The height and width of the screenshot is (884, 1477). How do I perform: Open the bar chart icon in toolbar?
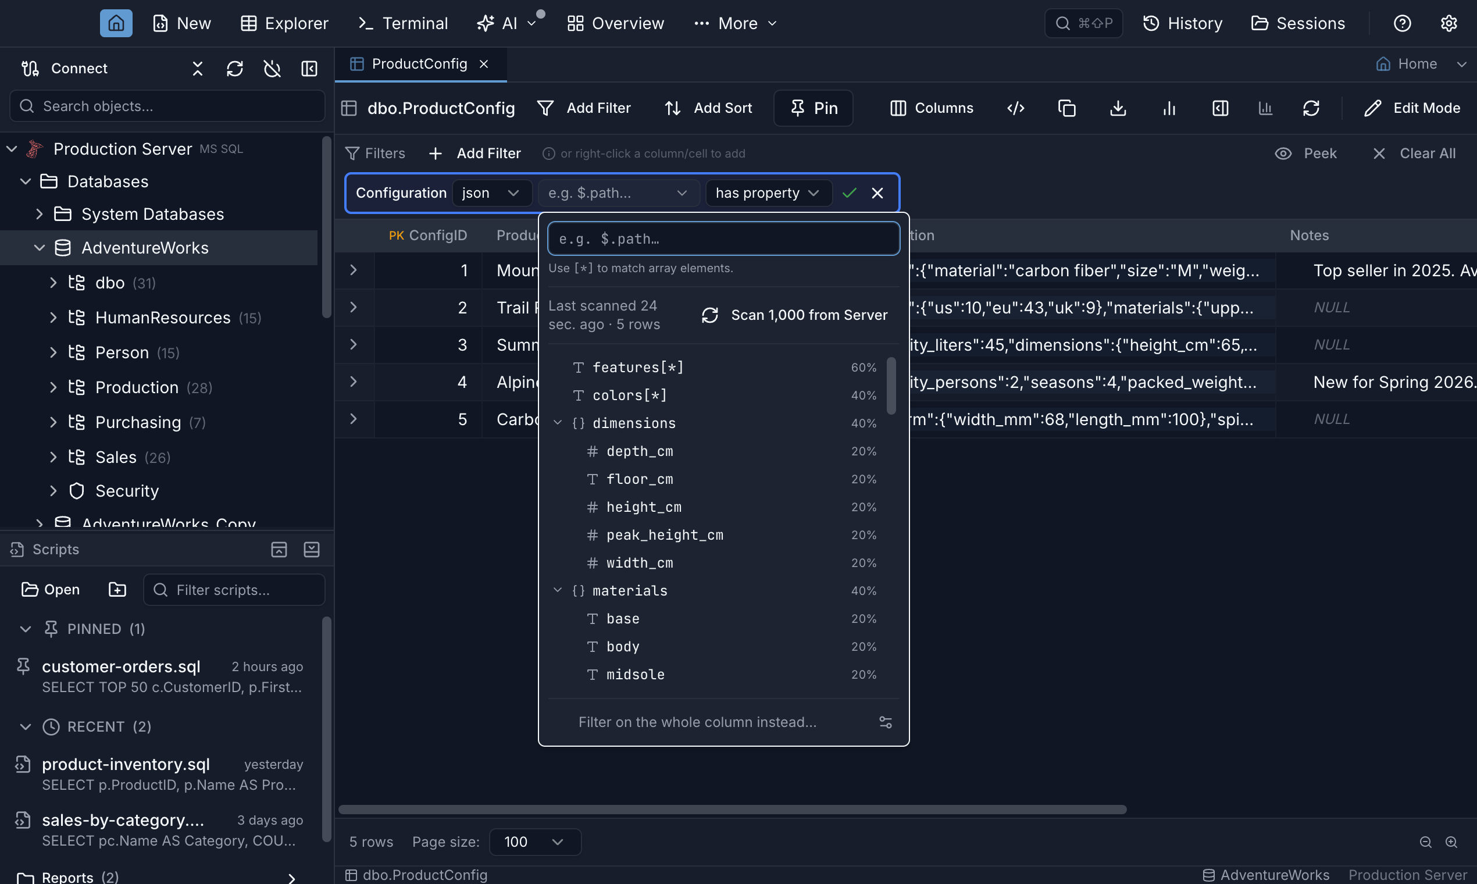(x=1169, y=108)
